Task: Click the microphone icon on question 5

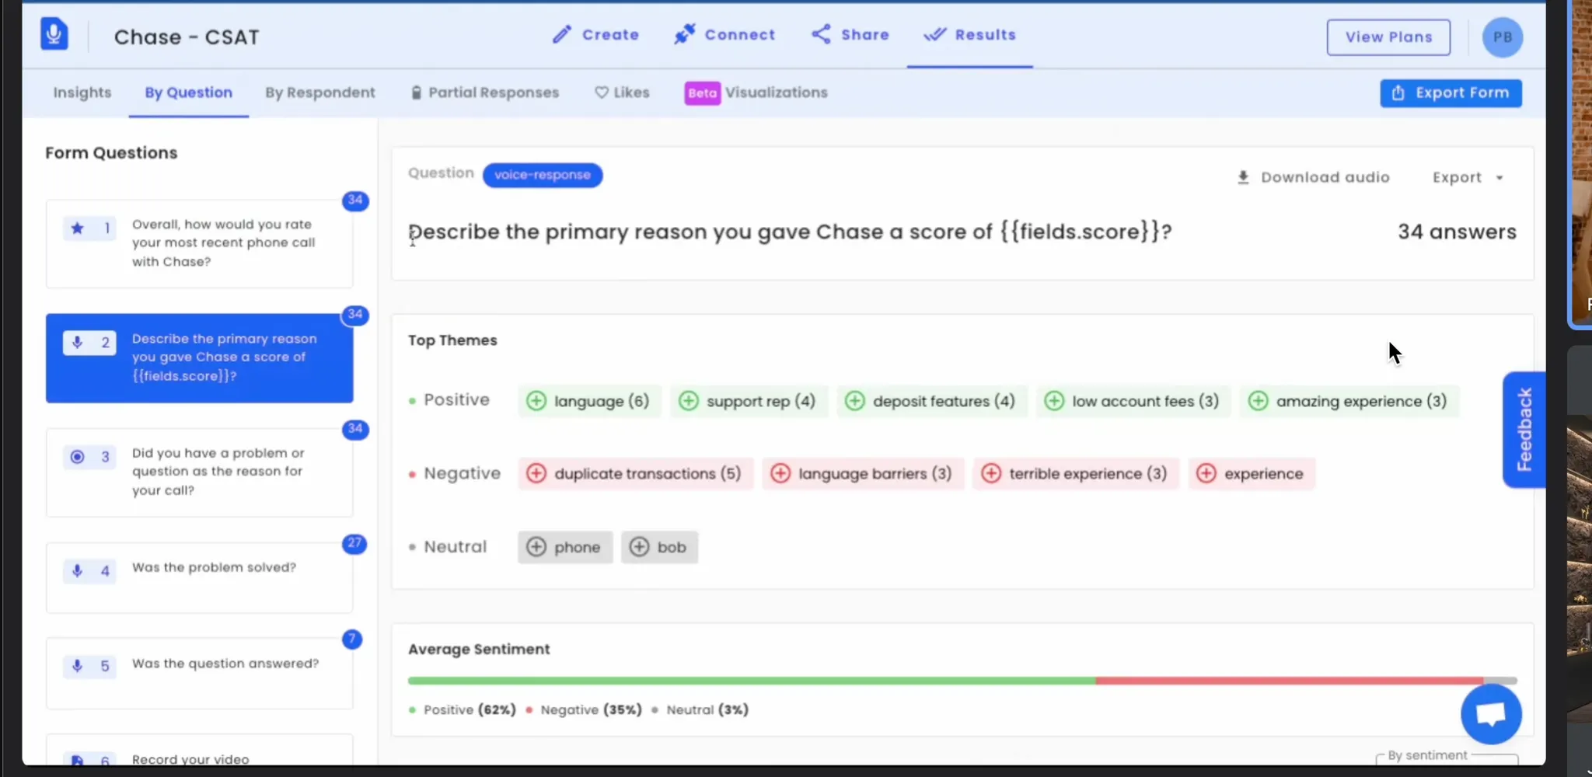Action: (77, 666)
